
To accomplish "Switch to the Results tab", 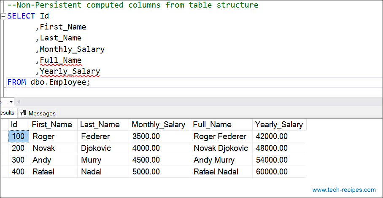I will tap(8, 113).
